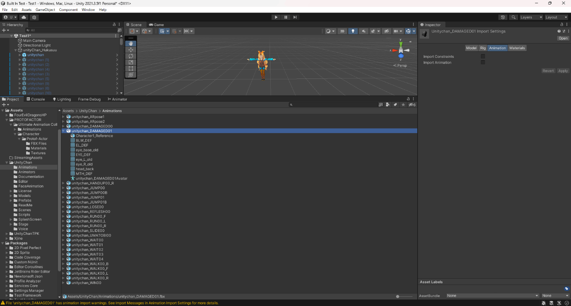Select the Hand tool in Scene view

coord(131,44)
